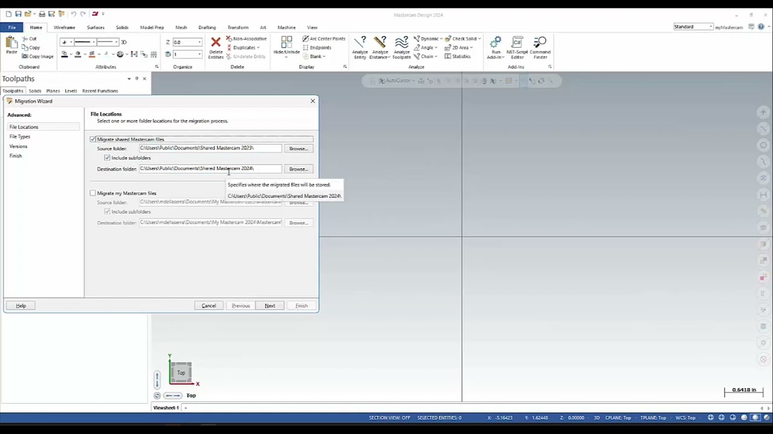773x434 pixels.
Task: Switch to the Wireframe ribbon tab
Action: [x=64, y=27]
